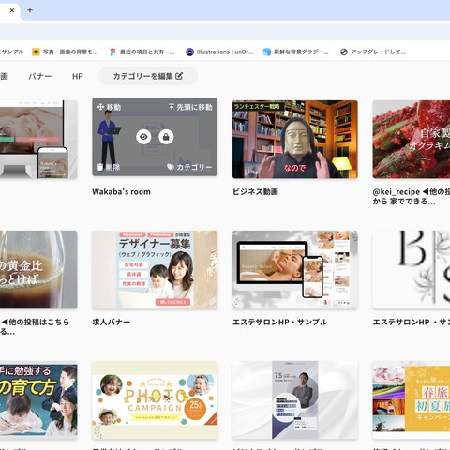Open the 写真・画像の背景 bookmark
The image size is (450, 450).
pos(65,52)
